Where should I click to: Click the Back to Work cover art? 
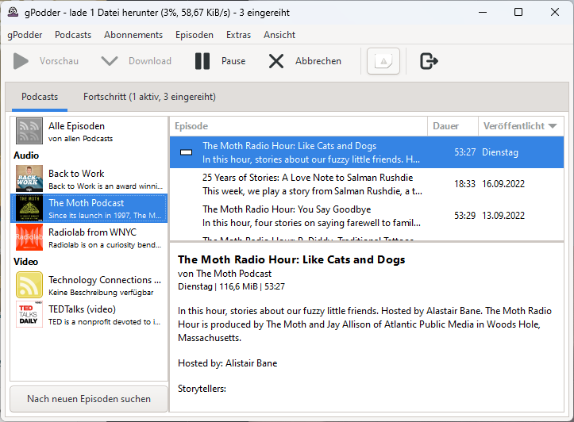(x=29, y=178)
